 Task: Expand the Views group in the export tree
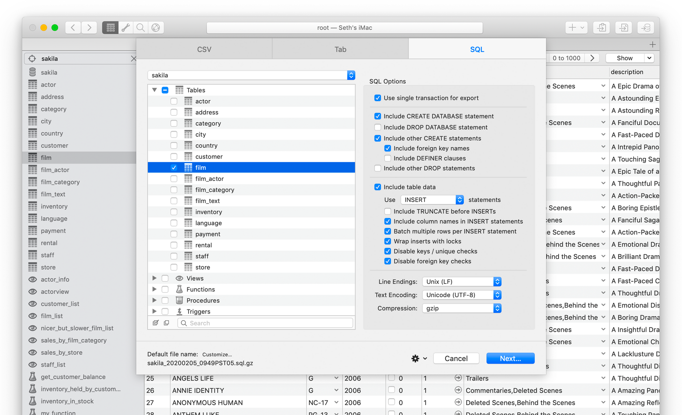[x=154, y=278]
